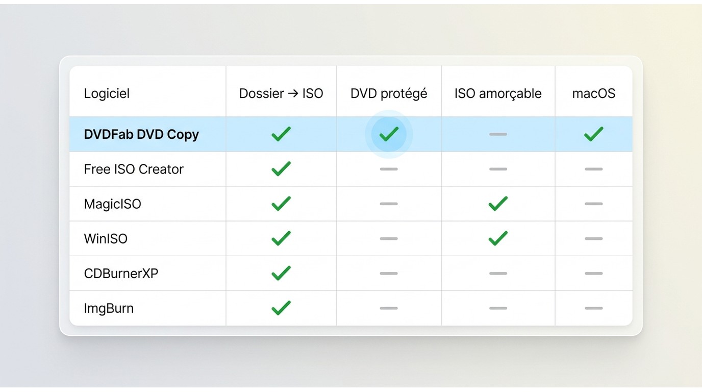Click CDBurnerXP's ISO amorçable dash
This screenshot has width=702, height=392.
(498, 273)
